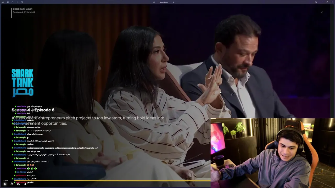Click the show description about entrepreneurs pitching

pyautogui.click(x=88, y=121)
